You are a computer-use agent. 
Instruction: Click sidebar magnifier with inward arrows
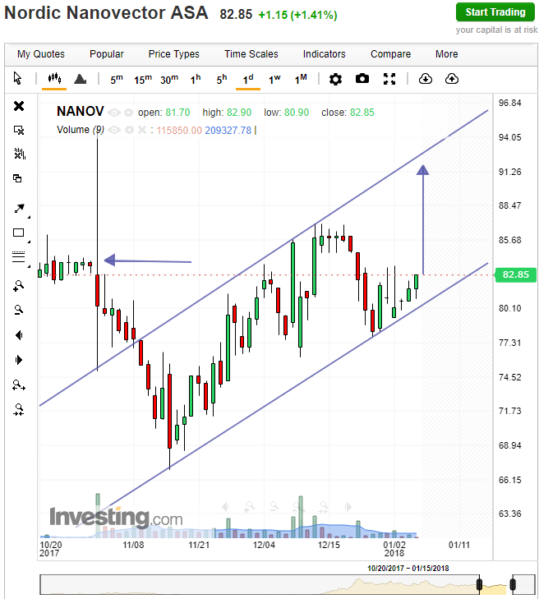(19, 409)
